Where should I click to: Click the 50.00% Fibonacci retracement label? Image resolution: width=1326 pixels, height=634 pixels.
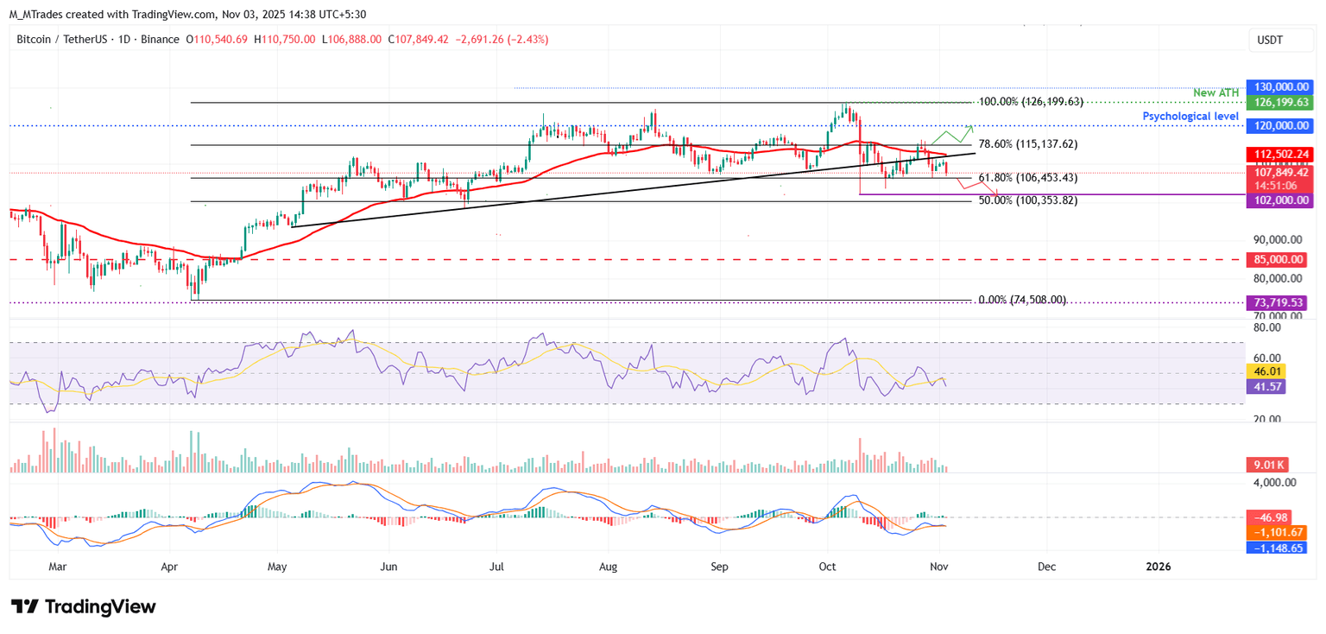1027,200
